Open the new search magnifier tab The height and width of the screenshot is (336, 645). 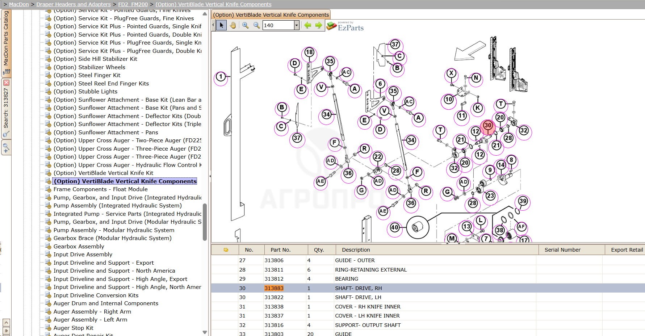point(6,148)
